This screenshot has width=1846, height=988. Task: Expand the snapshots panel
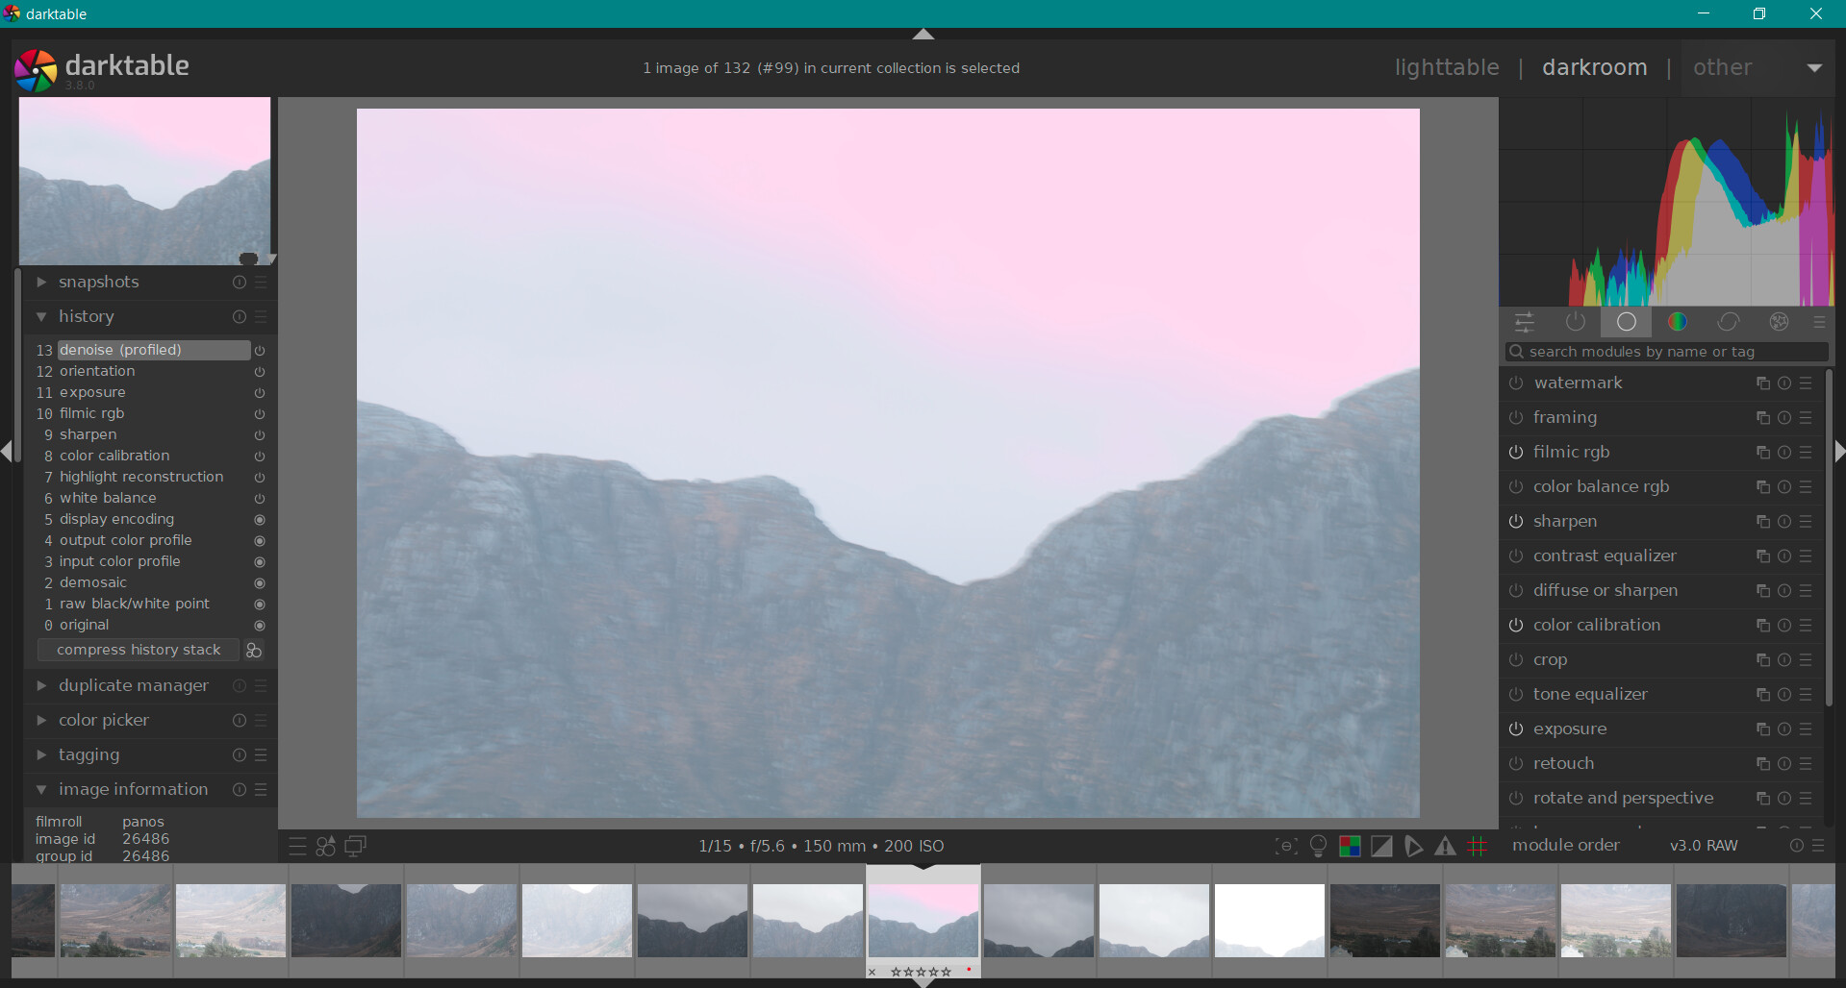[41, 282]
